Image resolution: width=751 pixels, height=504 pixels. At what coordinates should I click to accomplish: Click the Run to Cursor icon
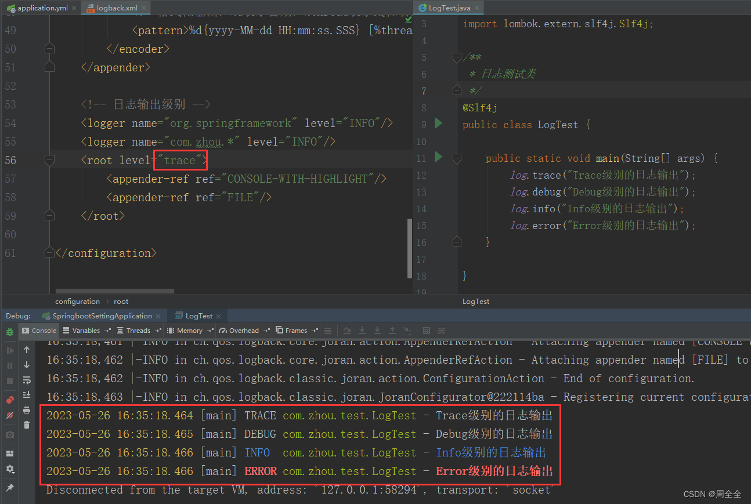click(x=407, y=331)
